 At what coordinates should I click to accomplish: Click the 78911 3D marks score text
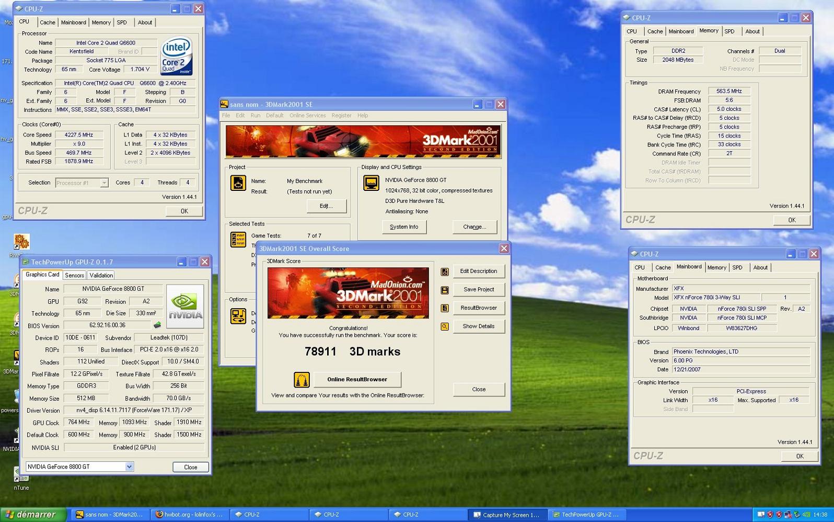coord(352,351)
